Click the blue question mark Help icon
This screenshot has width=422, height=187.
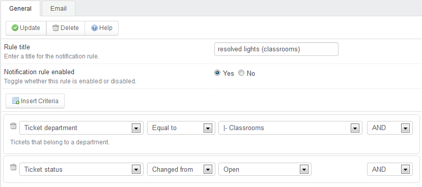[x=94, y=28]
